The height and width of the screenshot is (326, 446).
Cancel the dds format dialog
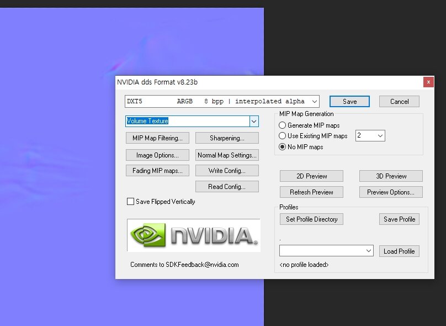click(x=399, y=101)
